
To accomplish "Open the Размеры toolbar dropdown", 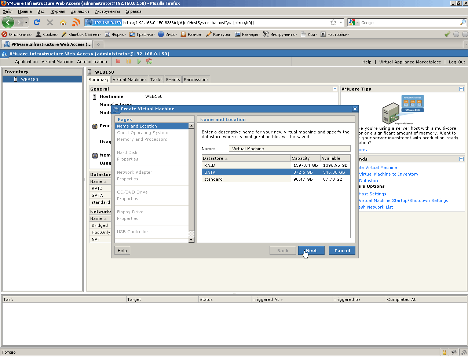I will point(248,34).
